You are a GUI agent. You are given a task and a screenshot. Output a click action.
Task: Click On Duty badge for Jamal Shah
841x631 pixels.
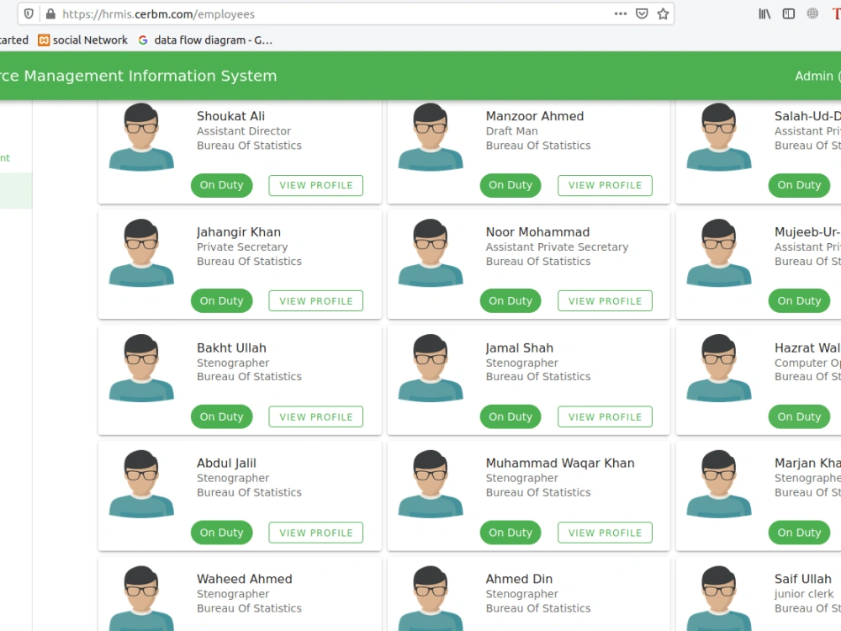click(510, 417)
